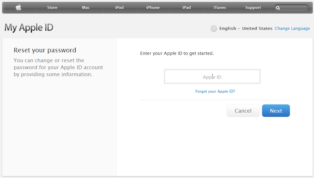314x178 pixels.
Task: Click the My Apple ID page title
Action: [29, 28]
